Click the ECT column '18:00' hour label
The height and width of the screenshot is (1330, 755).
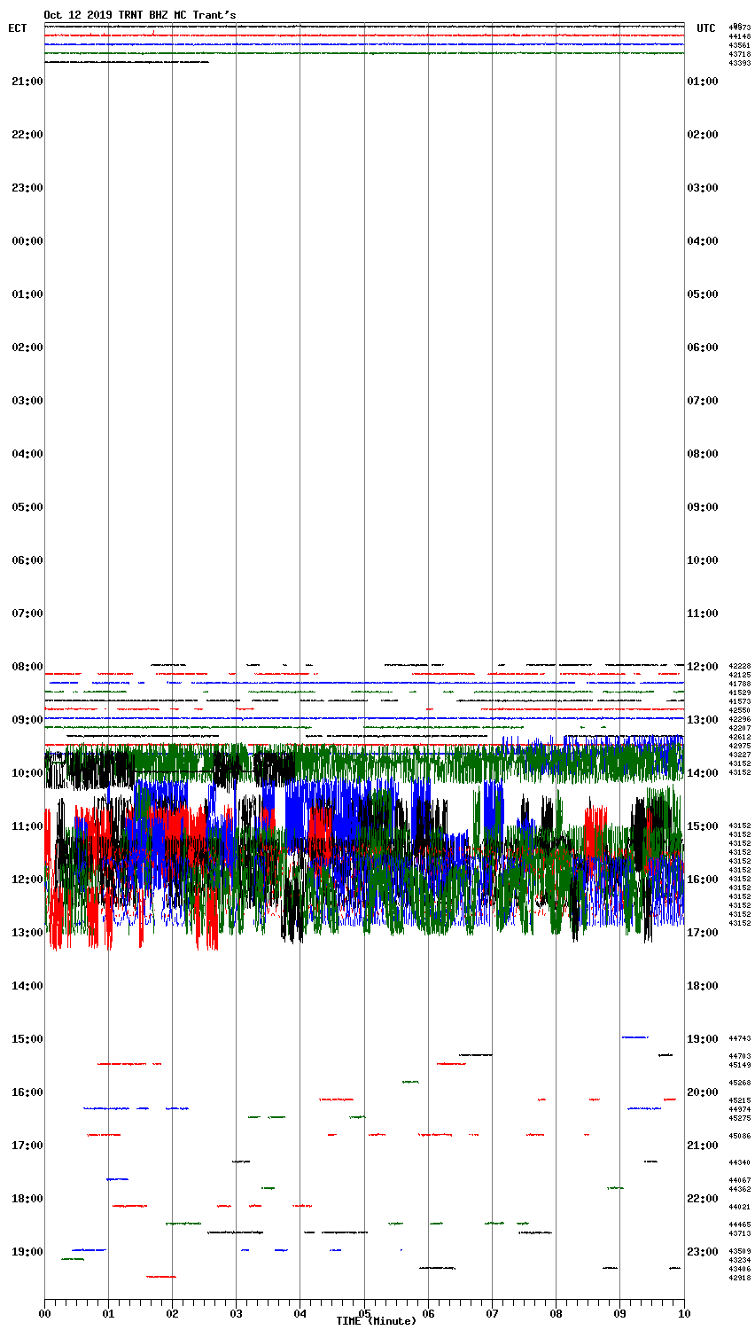pyautogui.click(x=27, y=1199)
